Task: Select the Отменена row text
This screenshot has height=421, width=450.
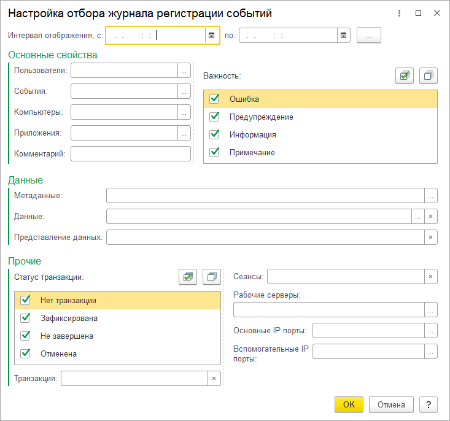Action: coord(58,354)
